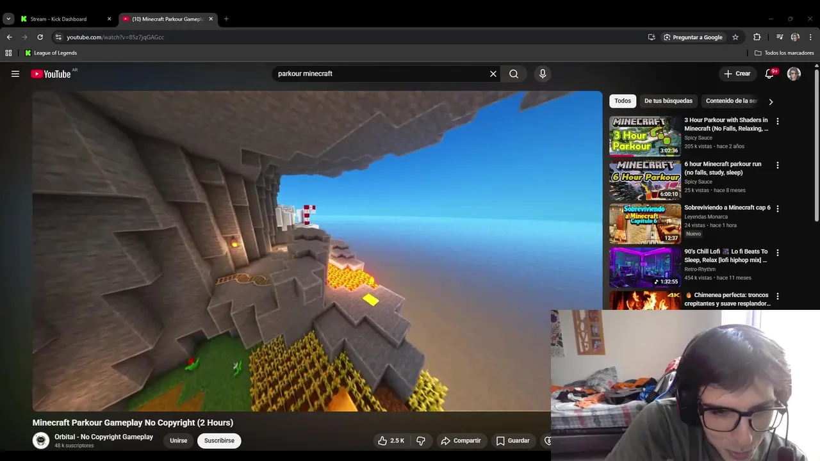This screenshot has height=461, width=820.
Task: Reload the page
Action: (40, 37)
